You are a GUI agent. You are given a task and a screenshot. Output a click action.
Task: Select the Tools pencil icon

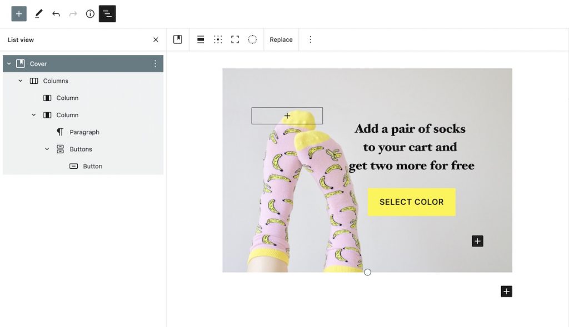coord(38,14)
